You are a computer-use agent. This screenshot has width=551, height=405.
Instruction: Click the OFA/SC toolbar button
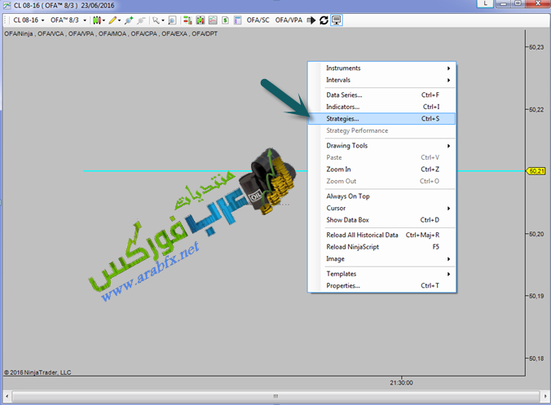click(258, 20)
